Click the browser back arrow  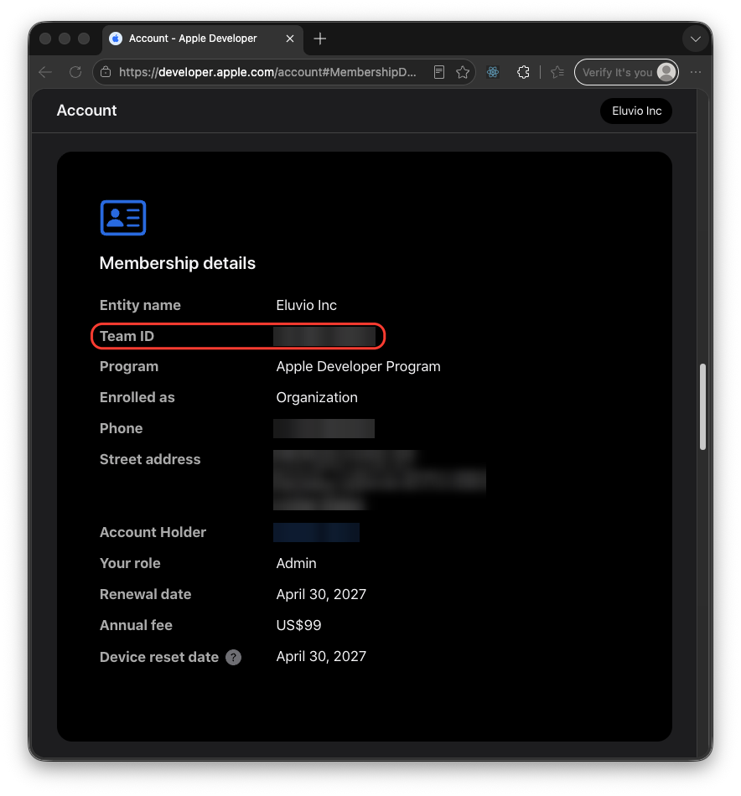click(x=45, y=72)
